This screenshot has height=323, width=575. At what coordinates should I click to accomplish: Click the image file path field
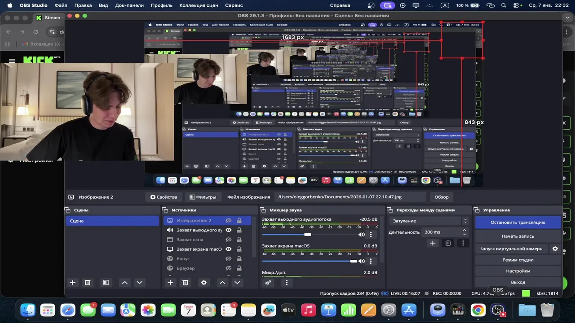(350, 197)
